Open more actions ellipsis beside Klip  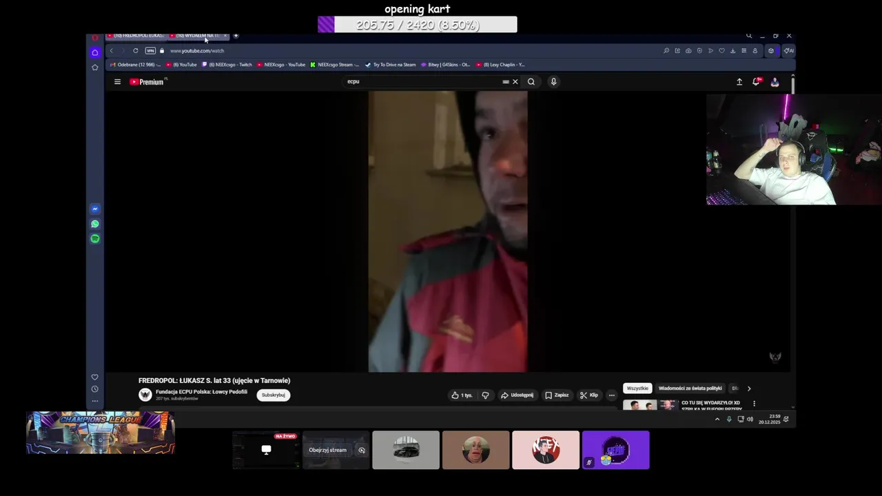(x=611, y=395)
